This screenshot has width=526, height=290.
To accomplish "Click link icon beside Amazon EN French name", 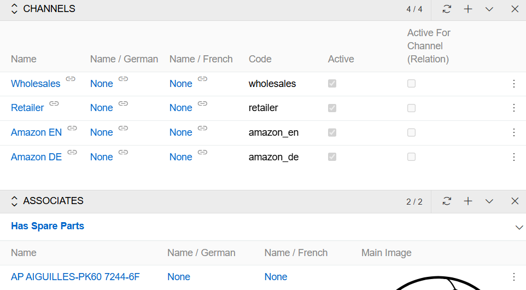I will coord(202,128).
